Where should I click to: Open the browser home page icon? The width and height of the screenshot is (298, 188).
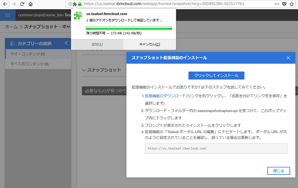click(30, 4)
